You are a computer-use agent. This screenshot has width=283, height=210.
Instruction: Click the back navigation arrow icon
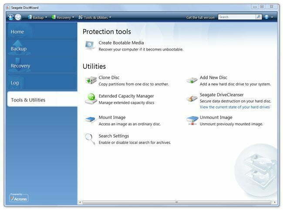pos(10,17)
